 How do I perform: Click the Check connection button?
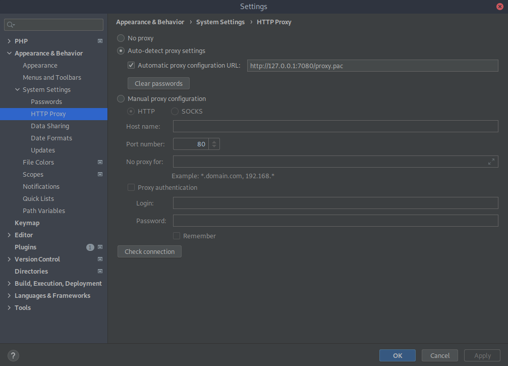pyautogui.click(x=149, y=251)
